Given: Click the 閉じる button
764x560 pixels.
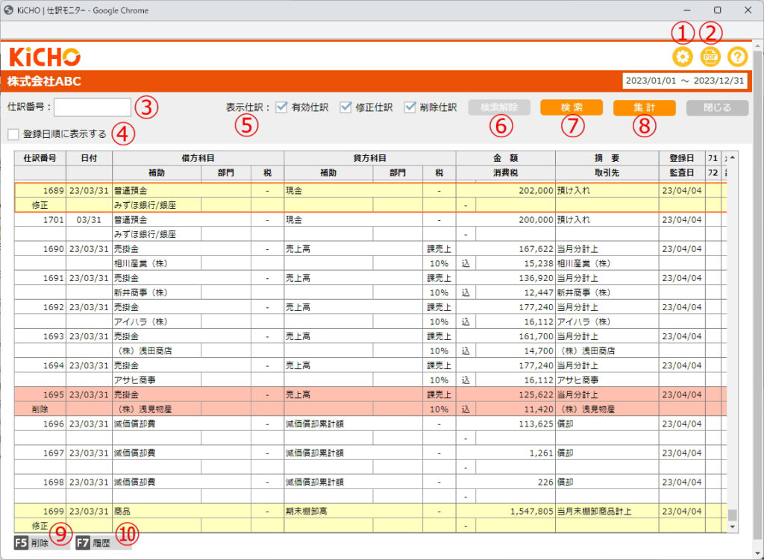Looking at the screenshot, I should tap(717, 107).
